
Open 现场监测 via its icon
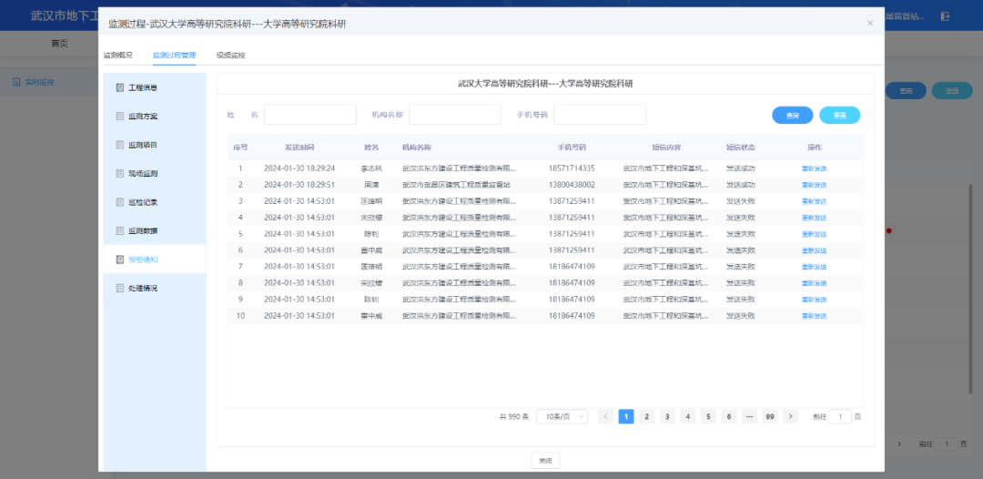point(119,173)
